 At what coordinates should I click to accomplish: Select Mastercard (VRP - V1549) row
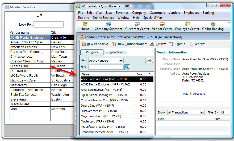point(117,121)
